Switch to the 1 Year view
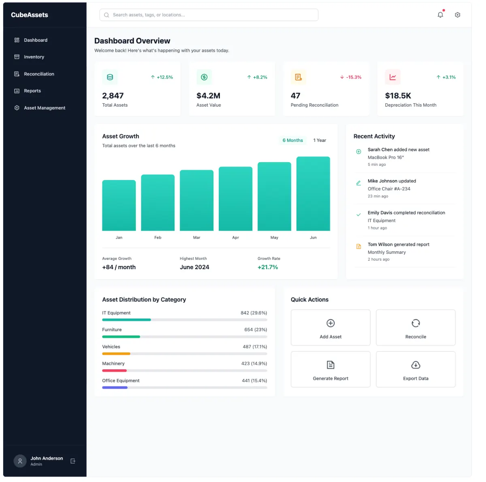486x482 pixels. (x=320, y=140)
